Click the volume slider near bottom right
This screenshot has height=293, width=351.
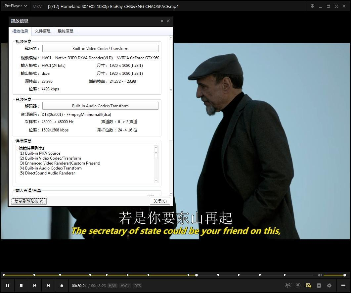334,275
